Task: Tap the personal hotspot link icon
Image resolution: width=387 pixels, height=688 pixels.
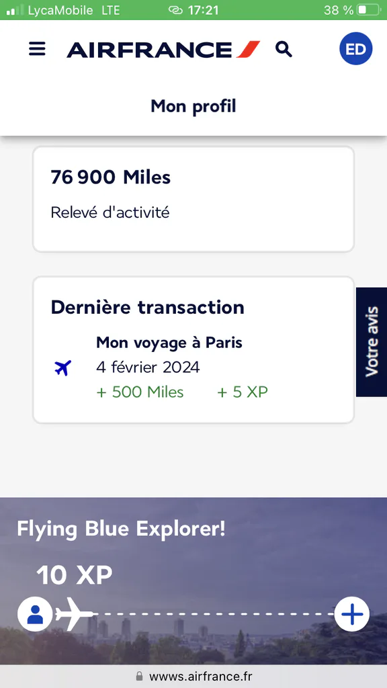Action: pos(175,11)
